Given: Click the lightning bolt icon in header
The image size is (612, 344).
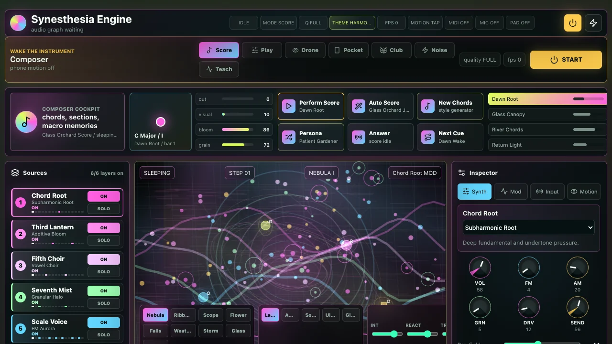Looking at the screenshot, I should (x=593, y=23).
